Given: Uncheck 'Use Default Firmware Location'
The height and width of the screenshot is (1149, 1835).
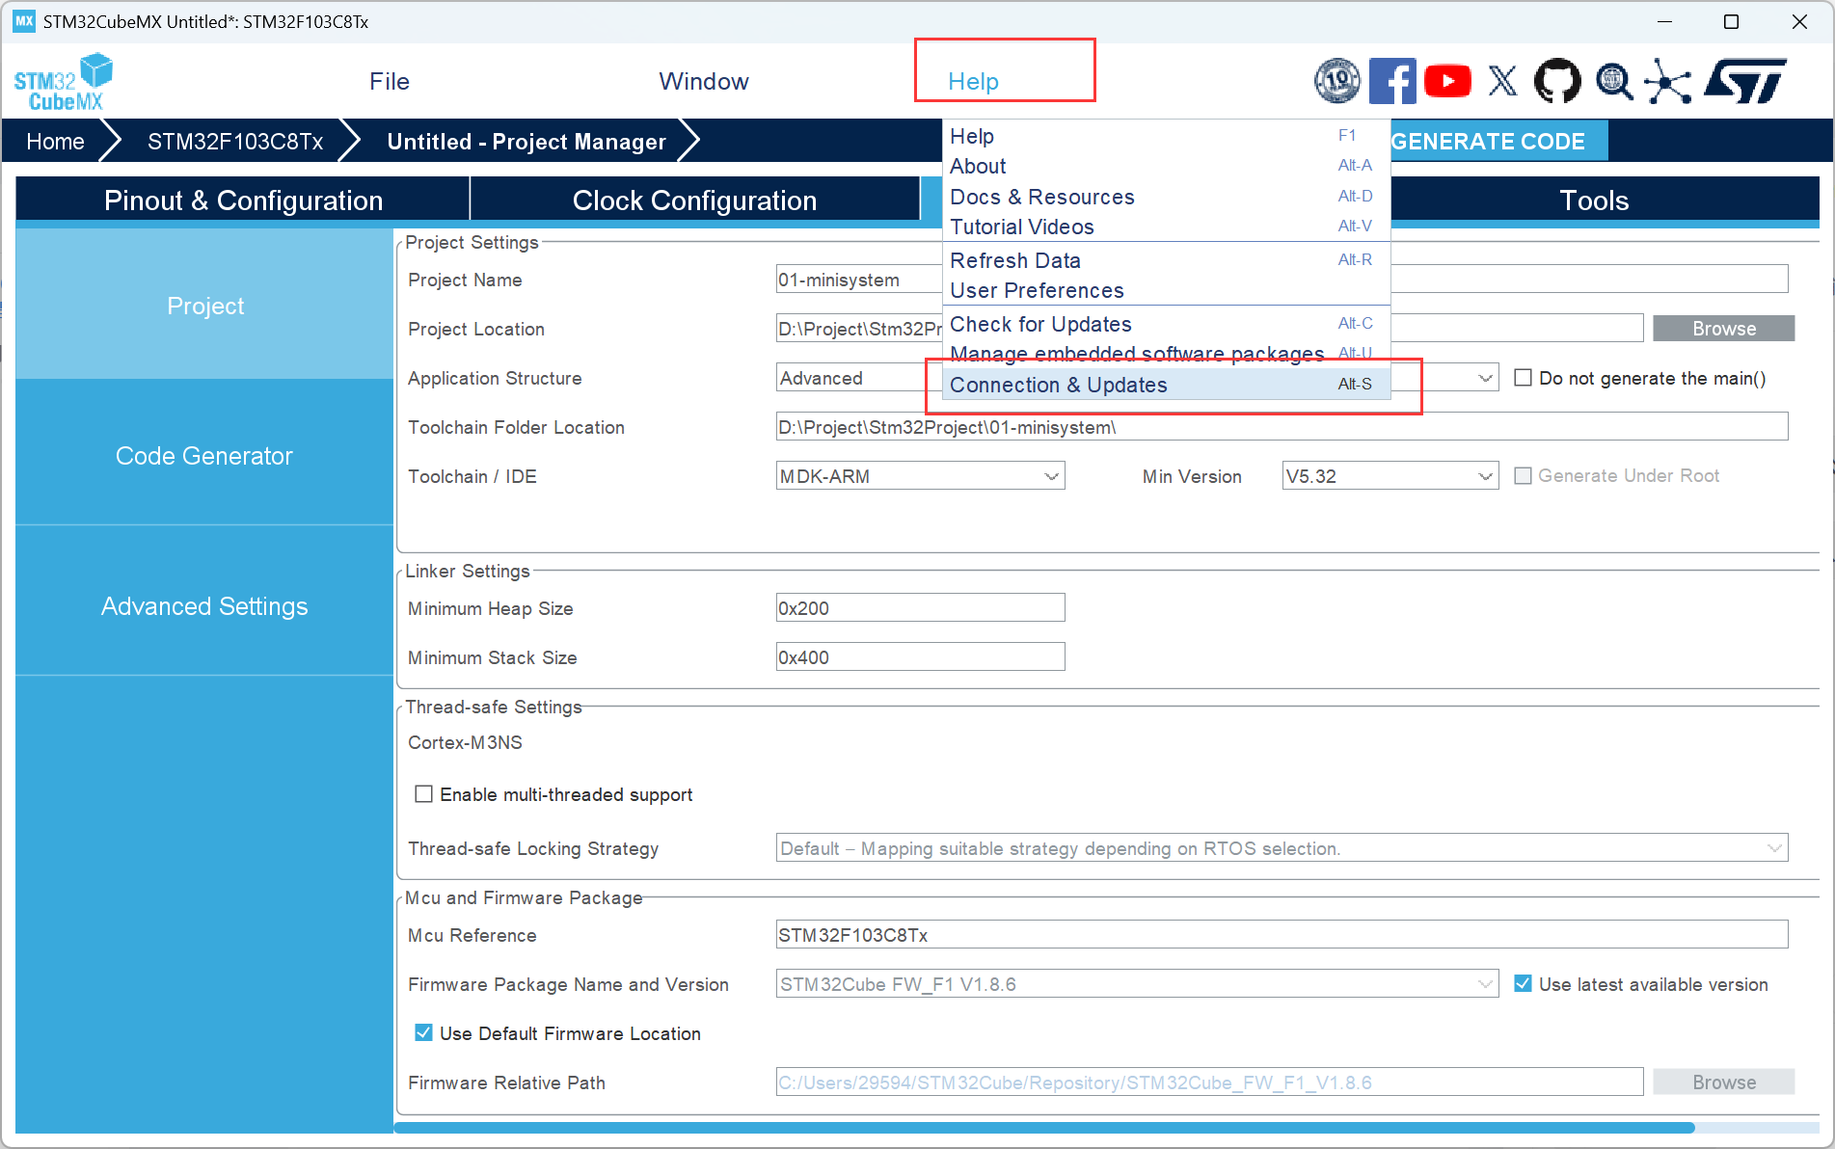Looking at the screenshot, I should click(x=423, y=1033).
